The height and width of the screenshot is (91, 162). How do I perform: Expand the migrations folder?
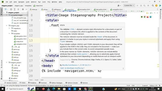[x=9, y=28]
